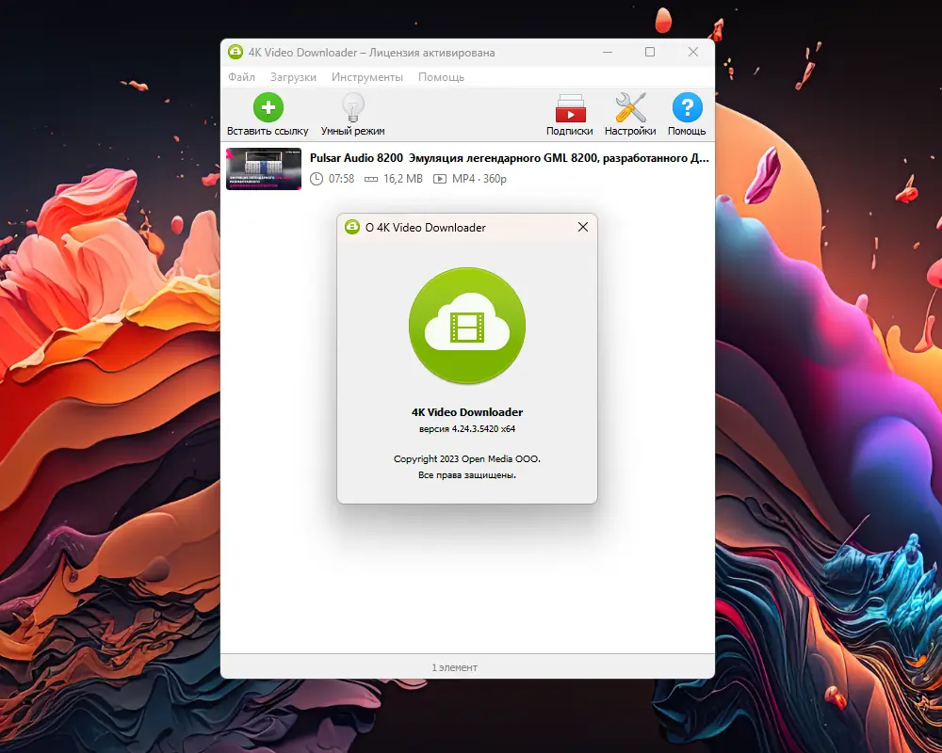Screen dimensions: 942x753
Task: Toggle Умный режим lightbulb icon
Action: (x=353, y=107)
